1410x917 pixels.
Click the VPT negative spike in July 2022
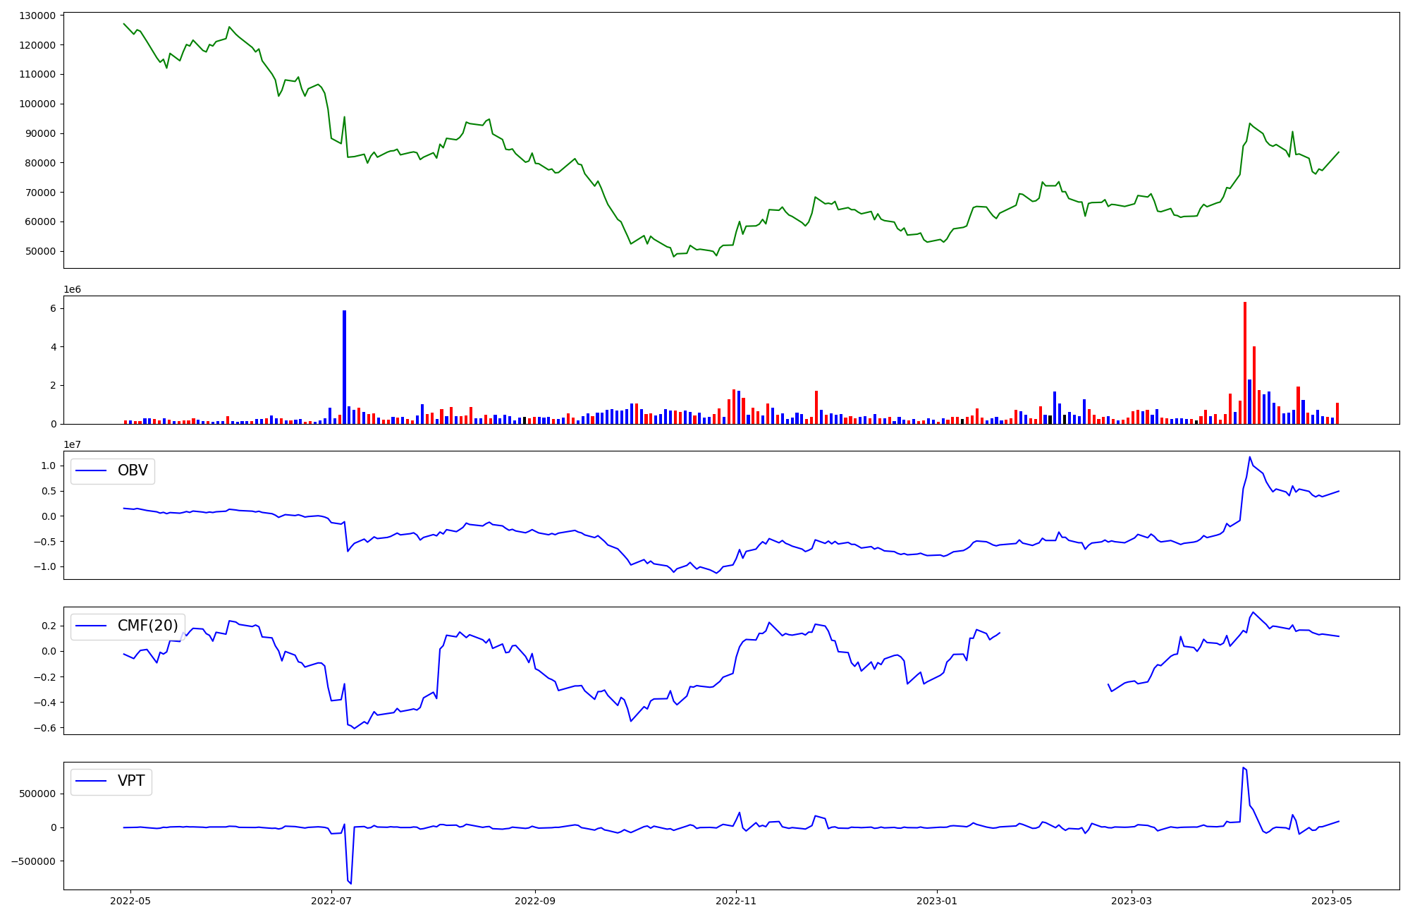[x=350, y=882]
